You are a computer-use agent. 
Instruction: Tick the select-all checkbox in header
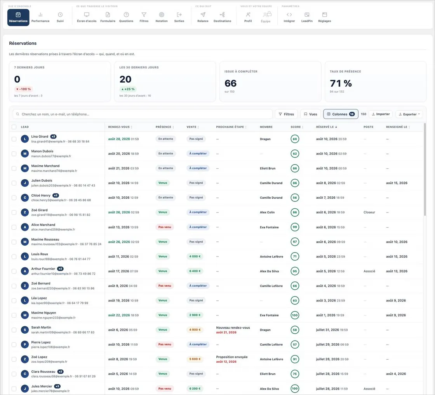[x=14, y=127]
